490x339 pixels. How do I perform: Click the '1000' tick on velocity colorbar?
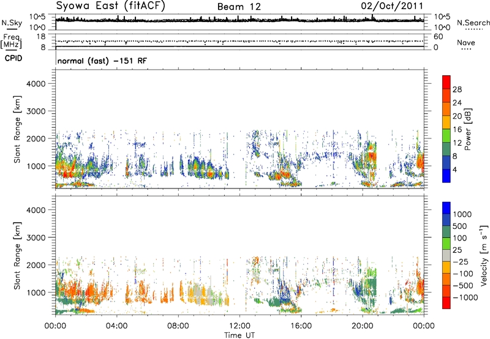coord(462,214)
